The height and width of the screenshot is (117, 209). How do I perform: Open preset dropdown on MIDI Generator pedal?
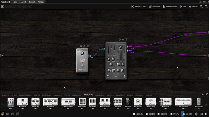[x=82, y=50]
